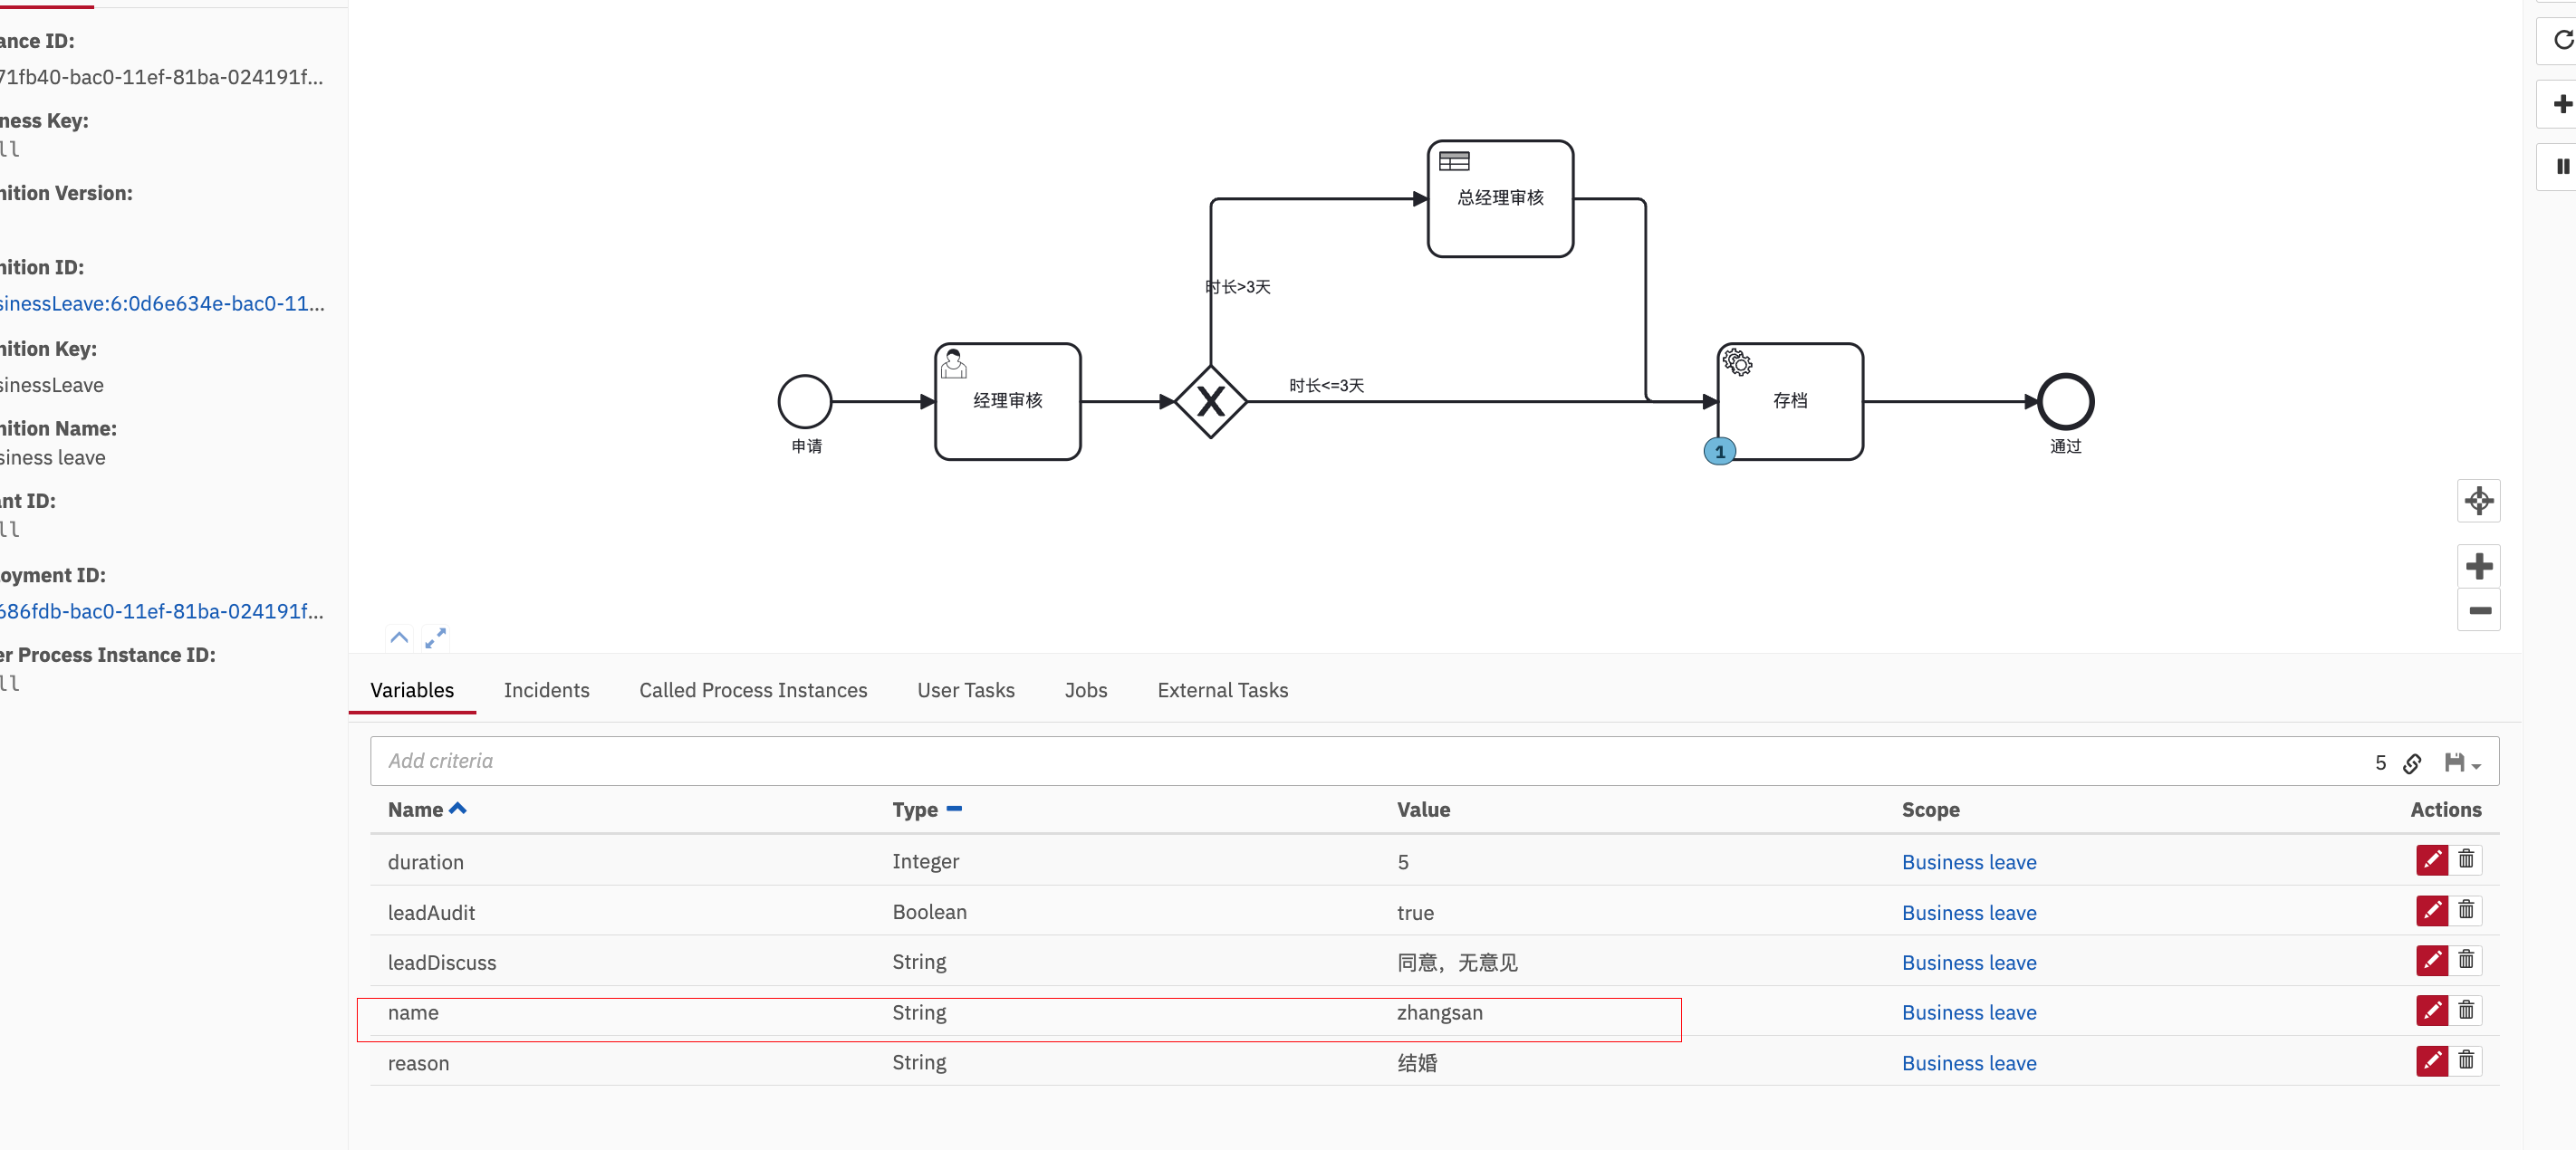
Task: Zoom out the BPMN diagram
Action: (x=2478, y=611)
